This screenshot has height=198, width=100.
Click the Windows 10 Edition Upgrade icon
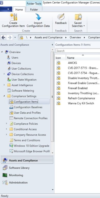coord(11,146)
